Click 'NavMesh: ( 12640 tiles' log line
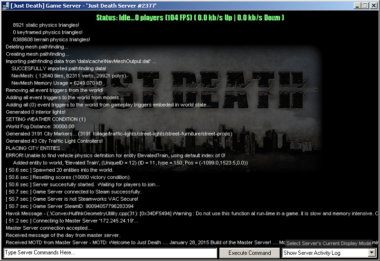Screen dimensions: 380x261 pyautogui.click(x=69, y=76)
